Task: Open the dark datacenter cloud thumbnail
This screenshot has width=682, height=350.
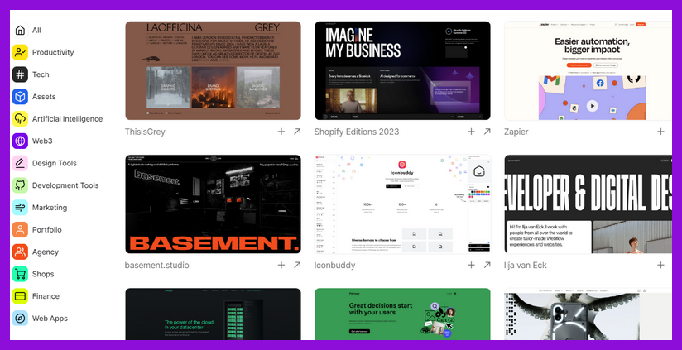Action: click(x=214, y=314)
